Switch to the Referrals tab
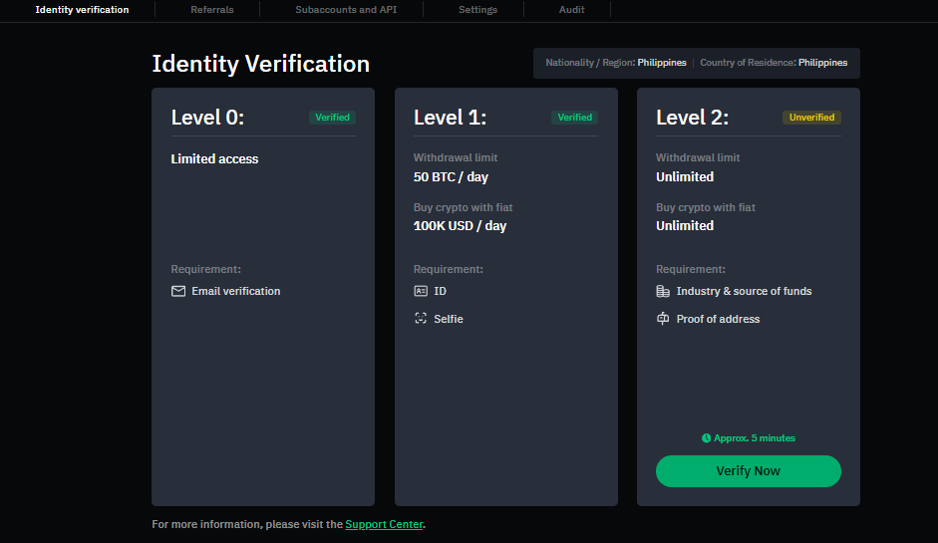Screen dimensions: 938x543 [x=211, y=10]
